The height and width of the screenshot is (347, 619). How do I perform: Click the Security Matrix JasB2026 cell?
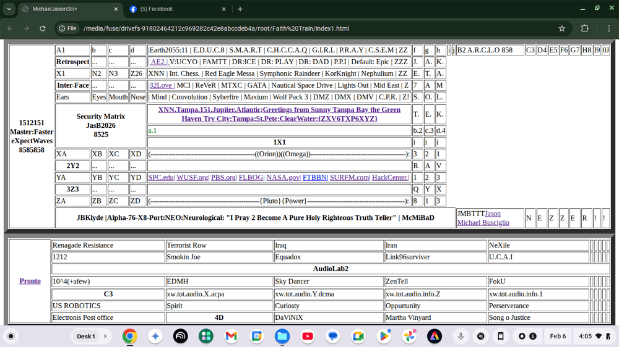[101, 125]
